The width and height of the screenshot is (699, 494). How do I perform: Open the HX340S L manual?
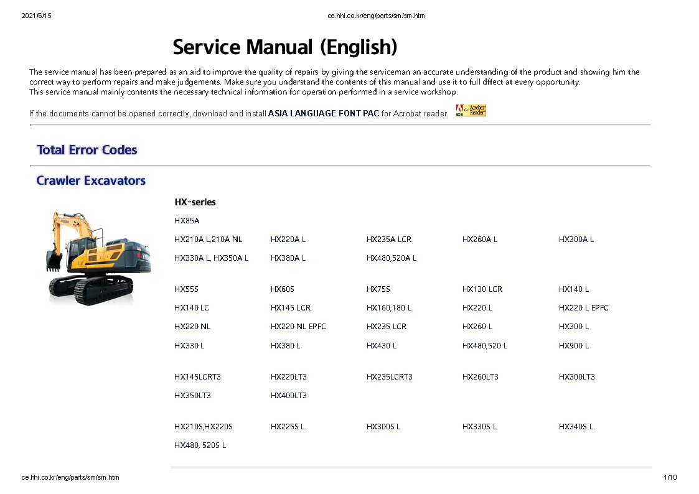tap(576, 427)
